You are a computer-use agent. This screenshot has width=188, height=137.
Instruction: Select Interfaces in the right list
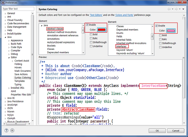121,46
